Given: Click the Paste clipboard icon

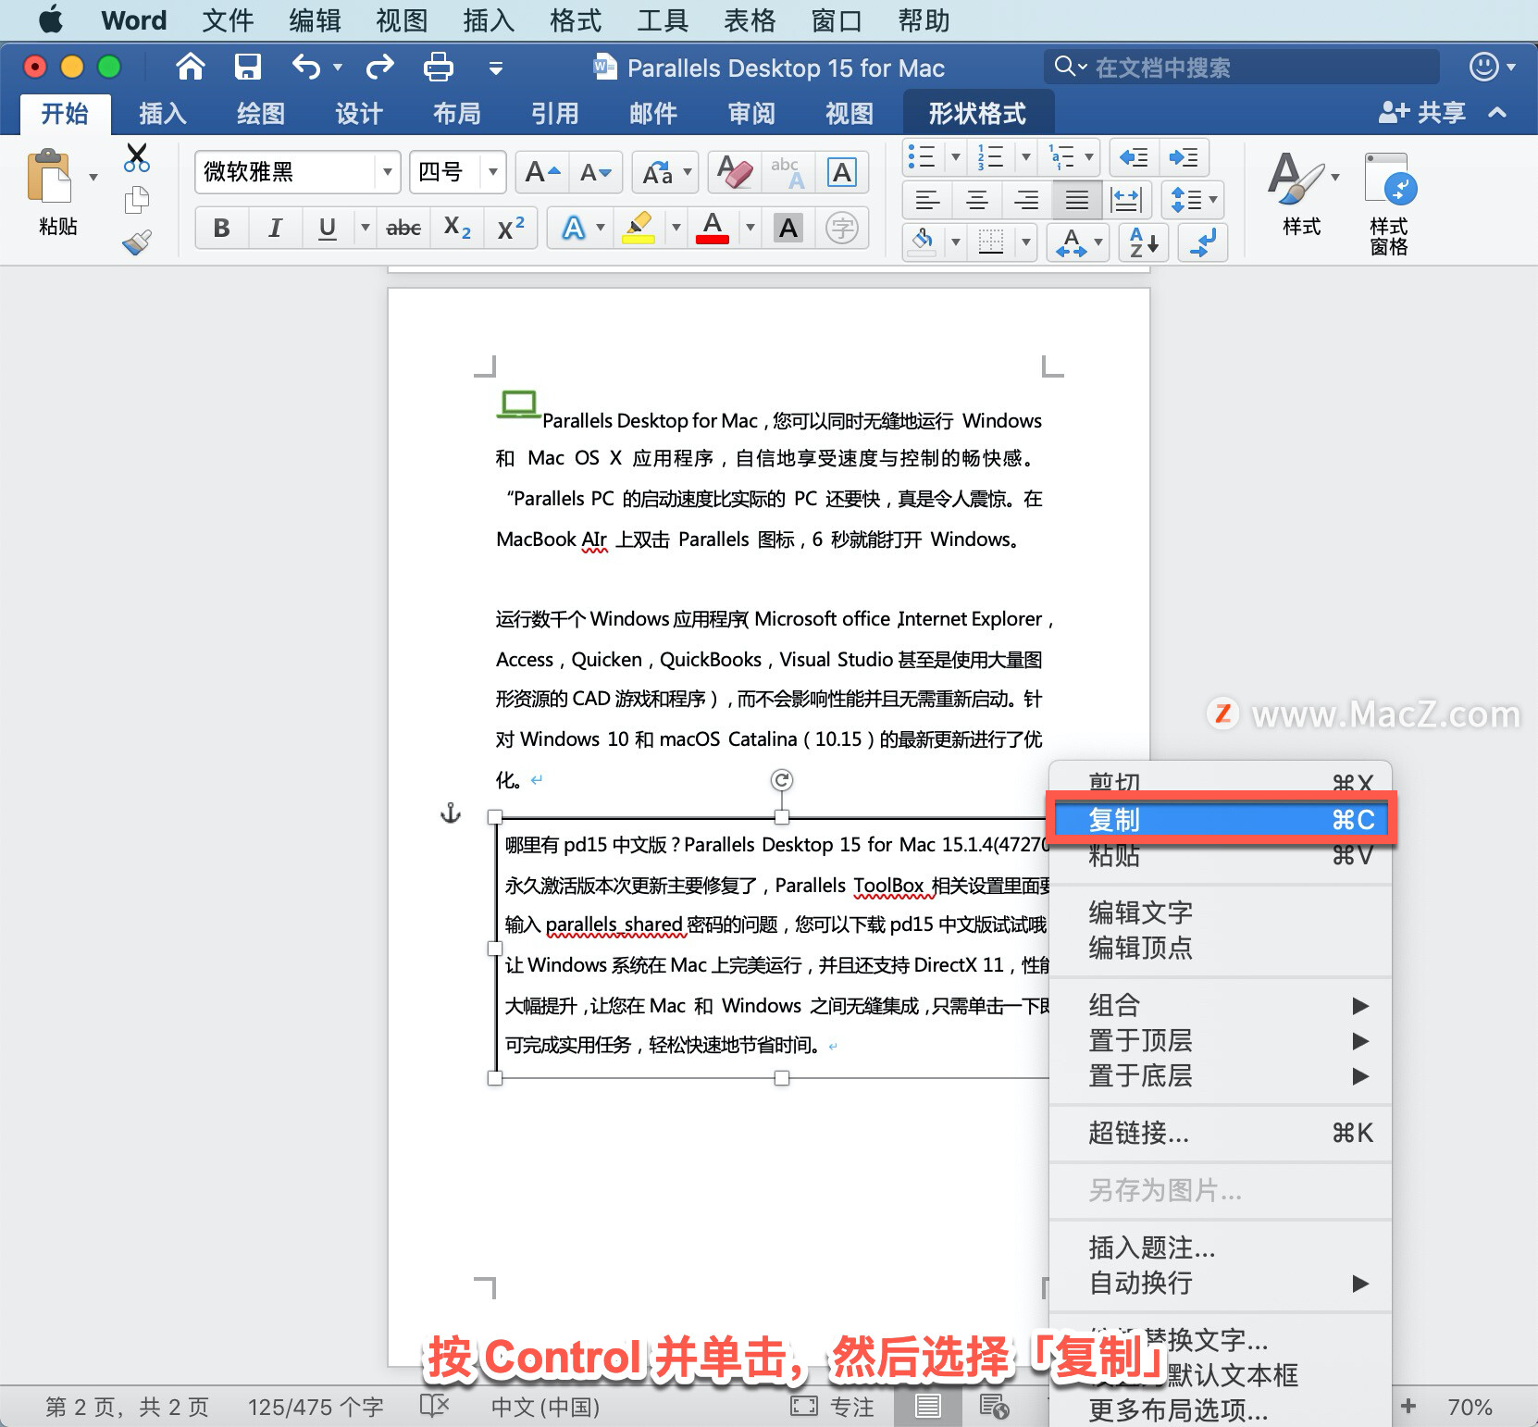Looking at the screenshot, I should 50,176.
